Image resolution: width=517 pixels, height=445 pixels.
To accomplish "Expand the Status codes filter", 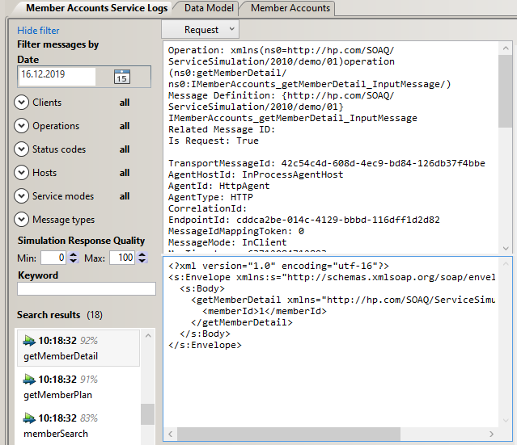I will pyautogui.click(x=22, y=149).
